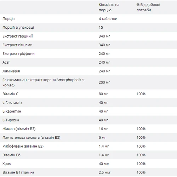Click the '200 мг' amount value
This screenshot has width=177, height=177.
(x=104, y=82)
